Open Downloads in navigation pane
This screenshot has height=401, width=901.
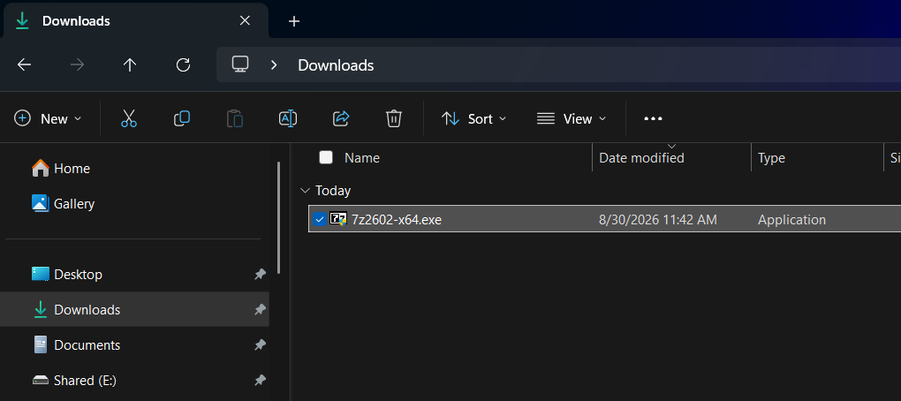coord(134,310)
